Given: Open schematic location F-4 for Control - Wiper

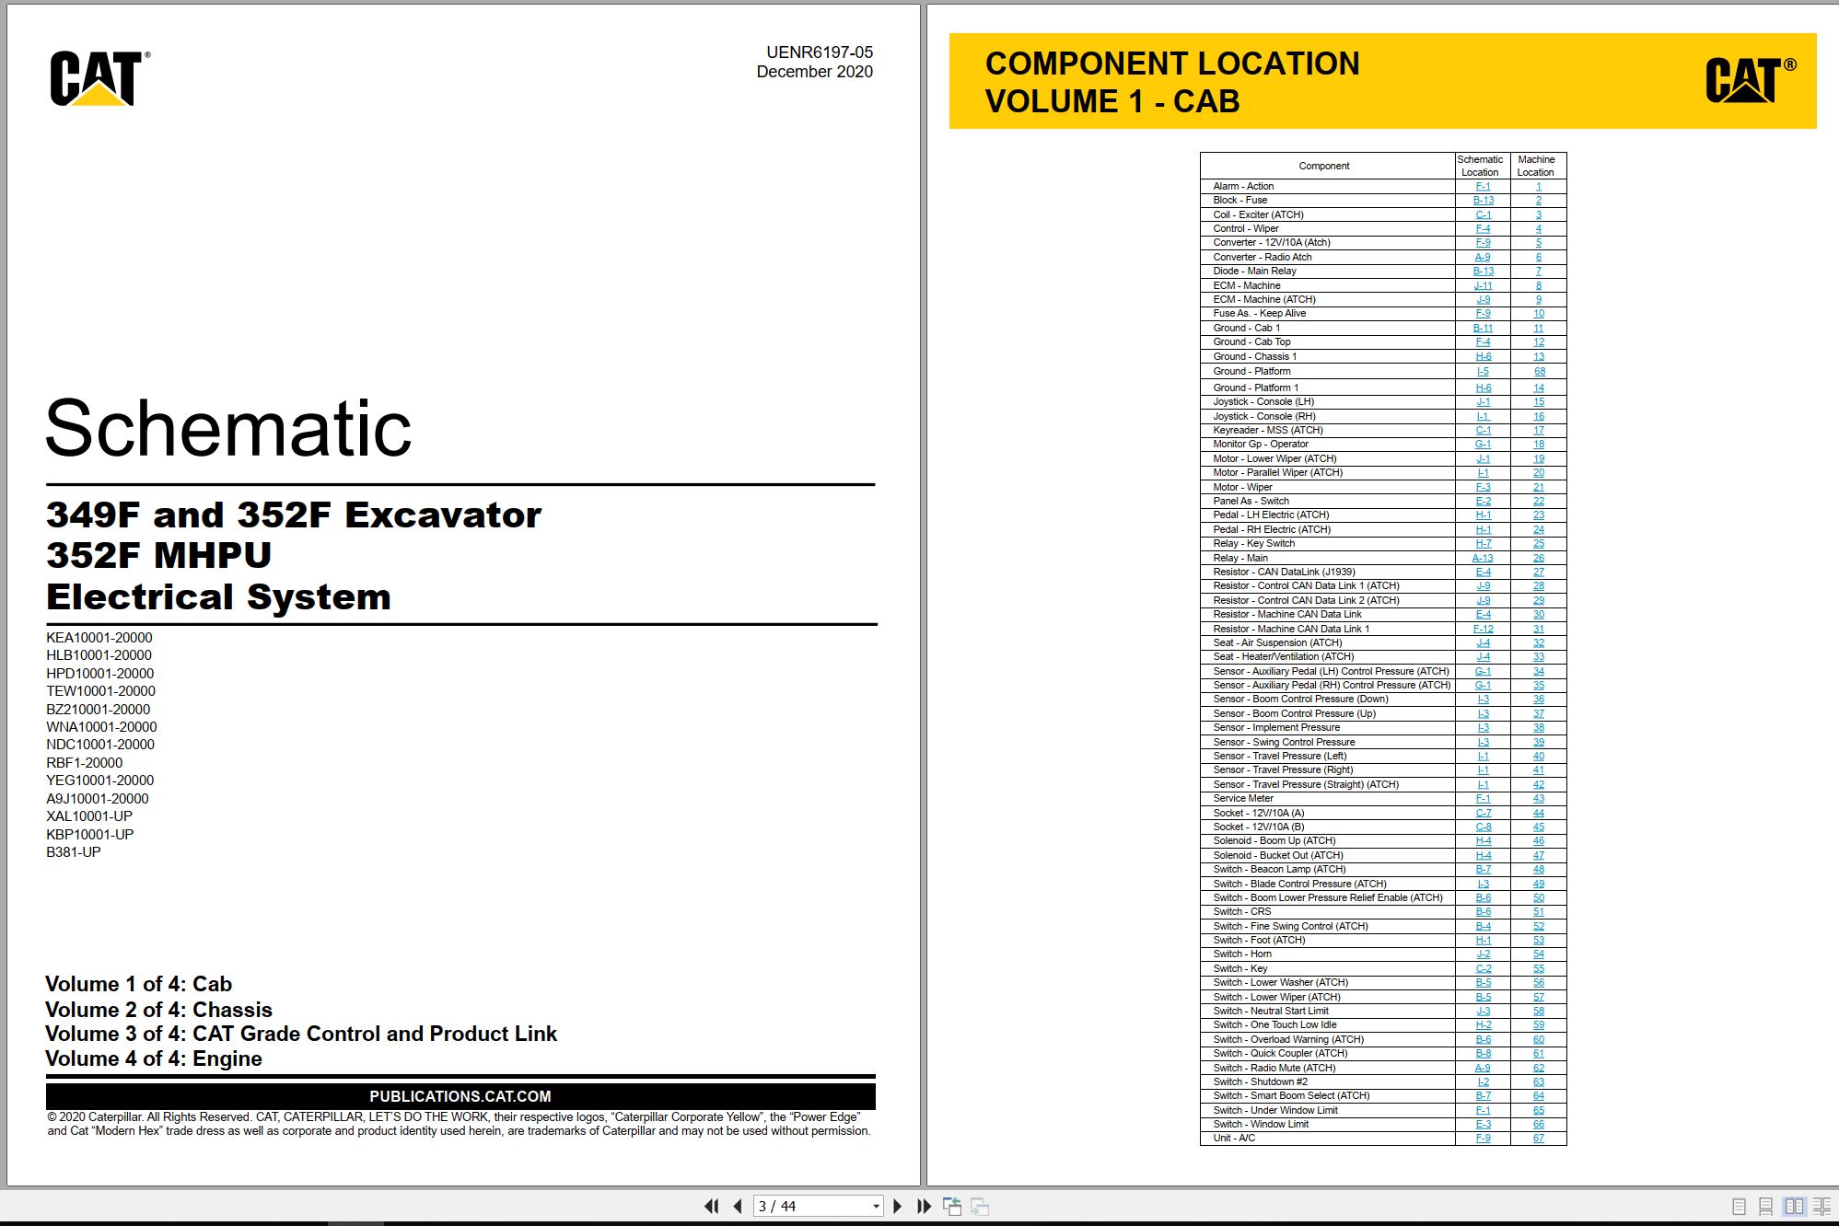Looking at the screenshot, I should 1483,228.
